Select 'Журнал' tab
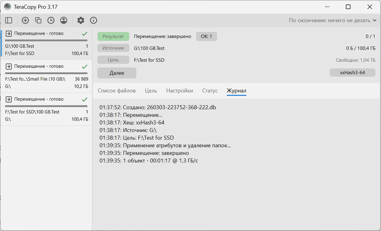Image resolution: width=381 pixels, height=231 pixels. click(236, 91)
